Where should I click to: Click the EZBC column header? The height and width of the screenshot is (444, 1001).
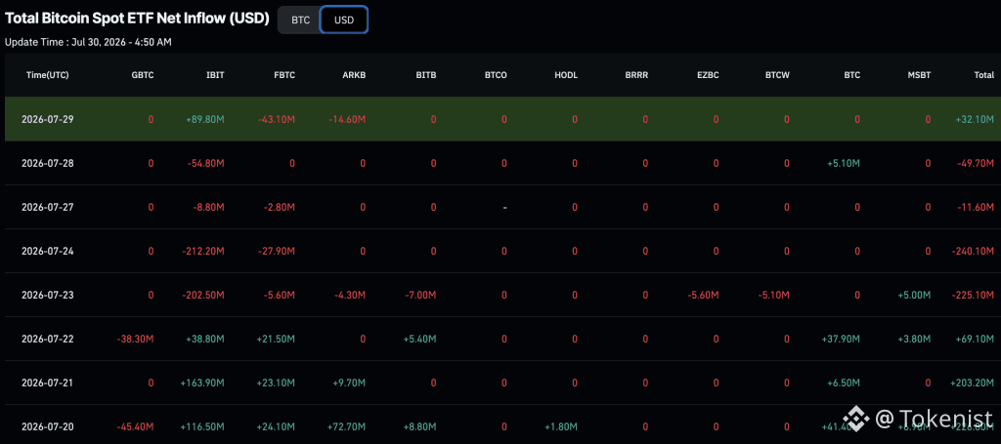708,75
